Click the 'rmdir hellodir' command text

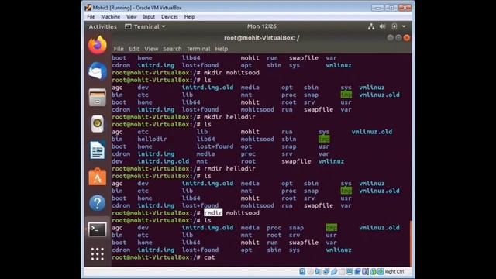point(229,169)
